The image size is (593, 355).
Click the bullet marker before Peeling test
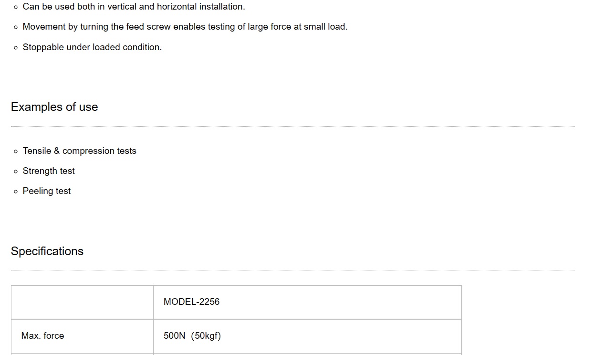click(x=16, y=192)
